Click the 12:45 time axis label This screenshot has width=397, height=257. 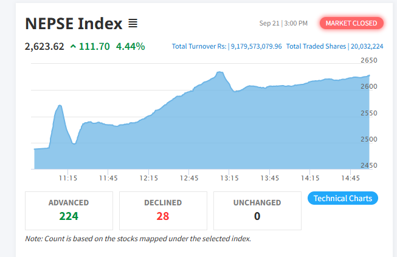(189, 178)
